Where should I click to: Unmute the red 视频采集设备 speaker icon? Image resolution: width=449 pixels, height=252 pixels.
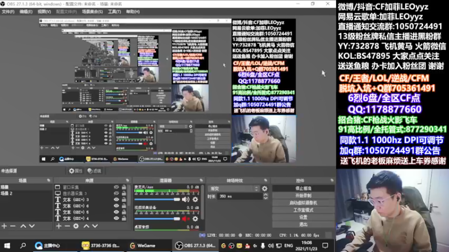click(186, 219)
